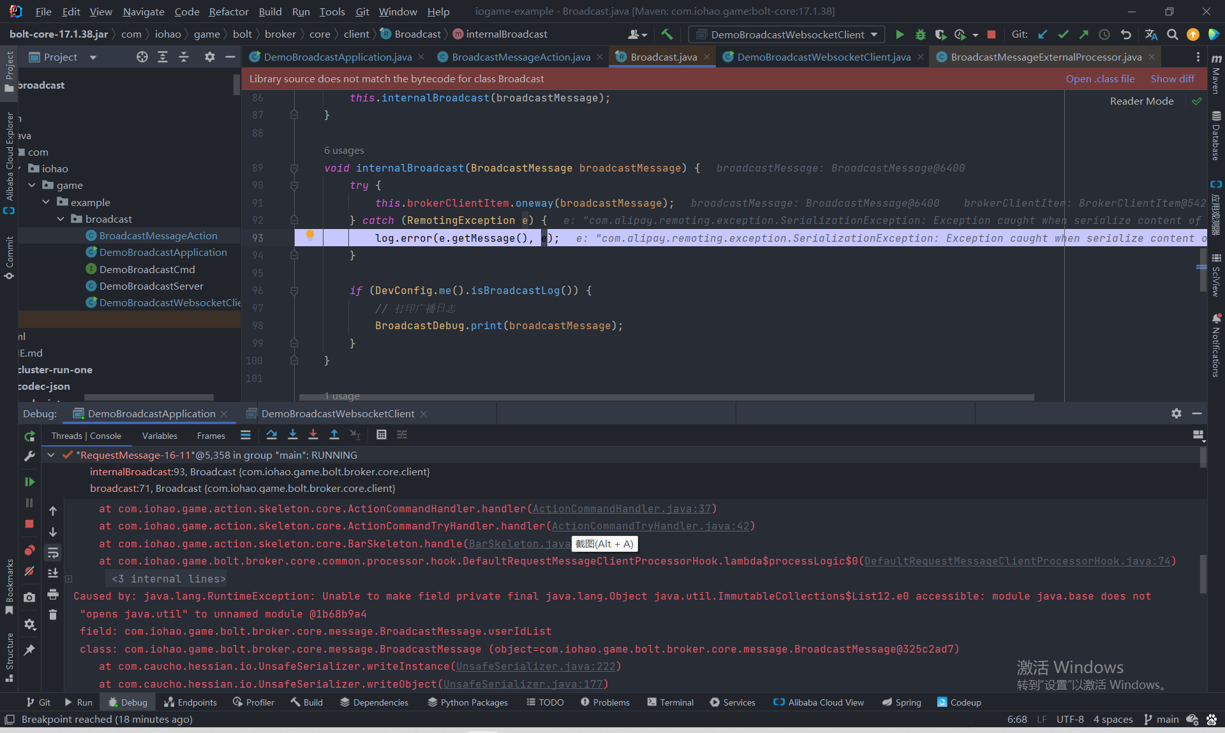Click the Step Over debugger icon
The width and height of the screenshot is (1225, 733).
[272, 435]
